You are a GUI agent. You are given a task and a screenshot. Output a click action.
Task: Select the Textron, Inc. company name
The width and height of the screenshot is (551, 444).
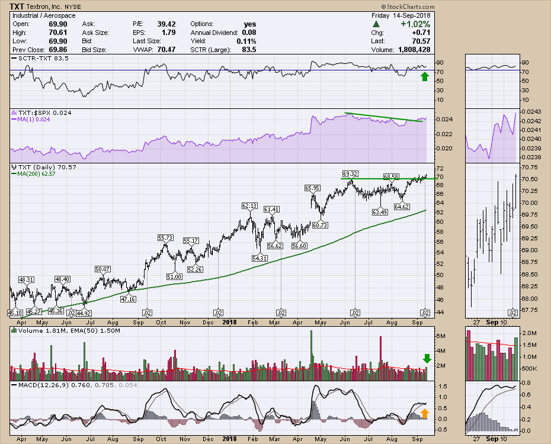[44, 7]
